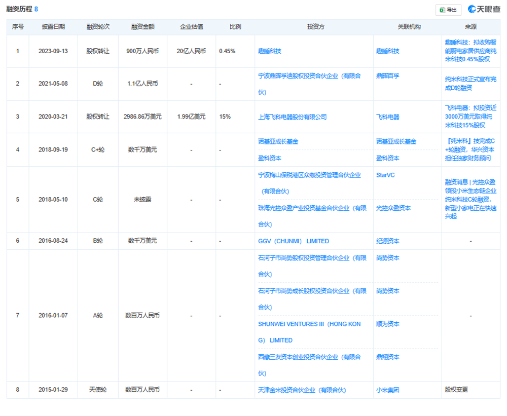Open source link 纯米科技正式宣布完成D轮融资

click(x=470, y=84)
